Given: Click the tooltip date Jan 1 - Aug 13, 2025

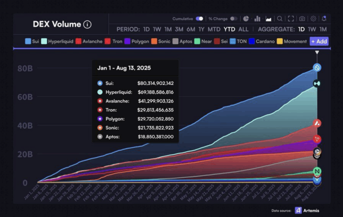Looking at the screenshot, I should click(124, 68).
